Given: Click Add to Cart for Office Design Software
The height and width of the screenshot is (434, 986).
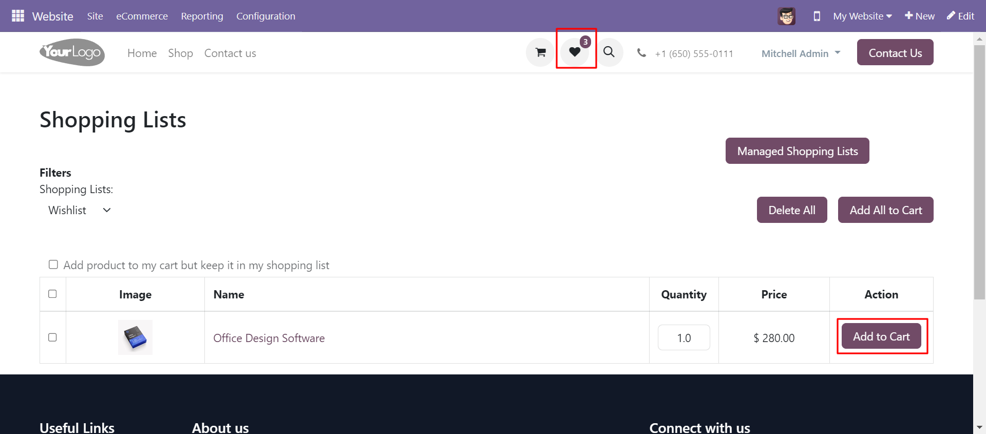Looking at the screenshot, I should pos(881,336).
